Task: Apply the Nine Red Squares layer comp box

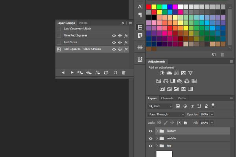Action: click(x=59, y=36)
